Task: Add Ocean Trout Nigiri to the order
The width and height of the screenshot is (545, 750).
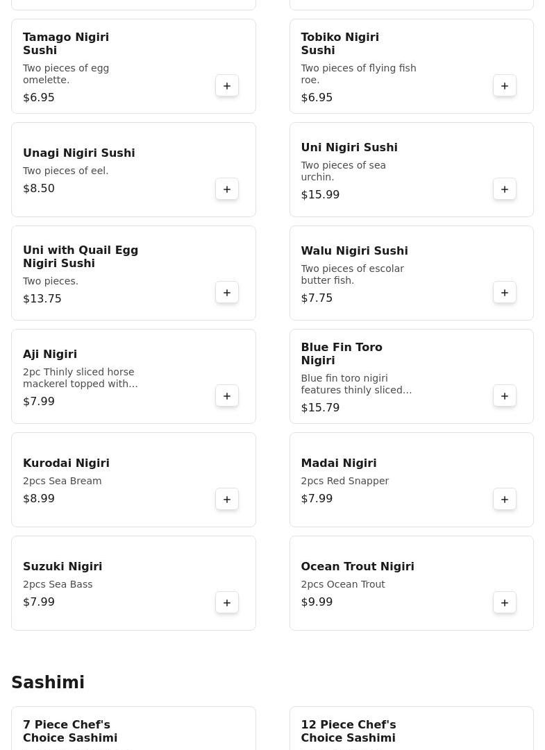Action: point(505,603)
